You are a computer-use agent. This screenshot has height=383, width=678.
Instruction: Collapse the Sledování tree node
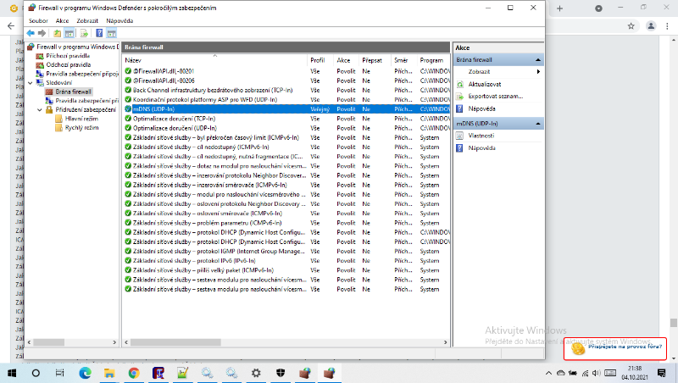(31, 82)
